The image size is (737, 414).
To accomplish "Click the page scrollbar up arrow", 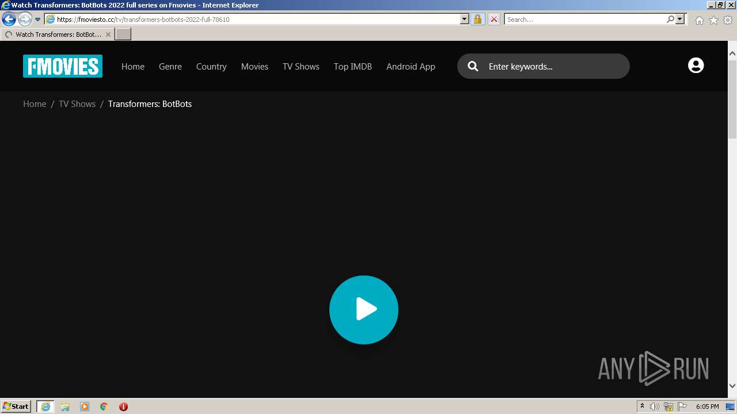I will click(x=732, y=53).
